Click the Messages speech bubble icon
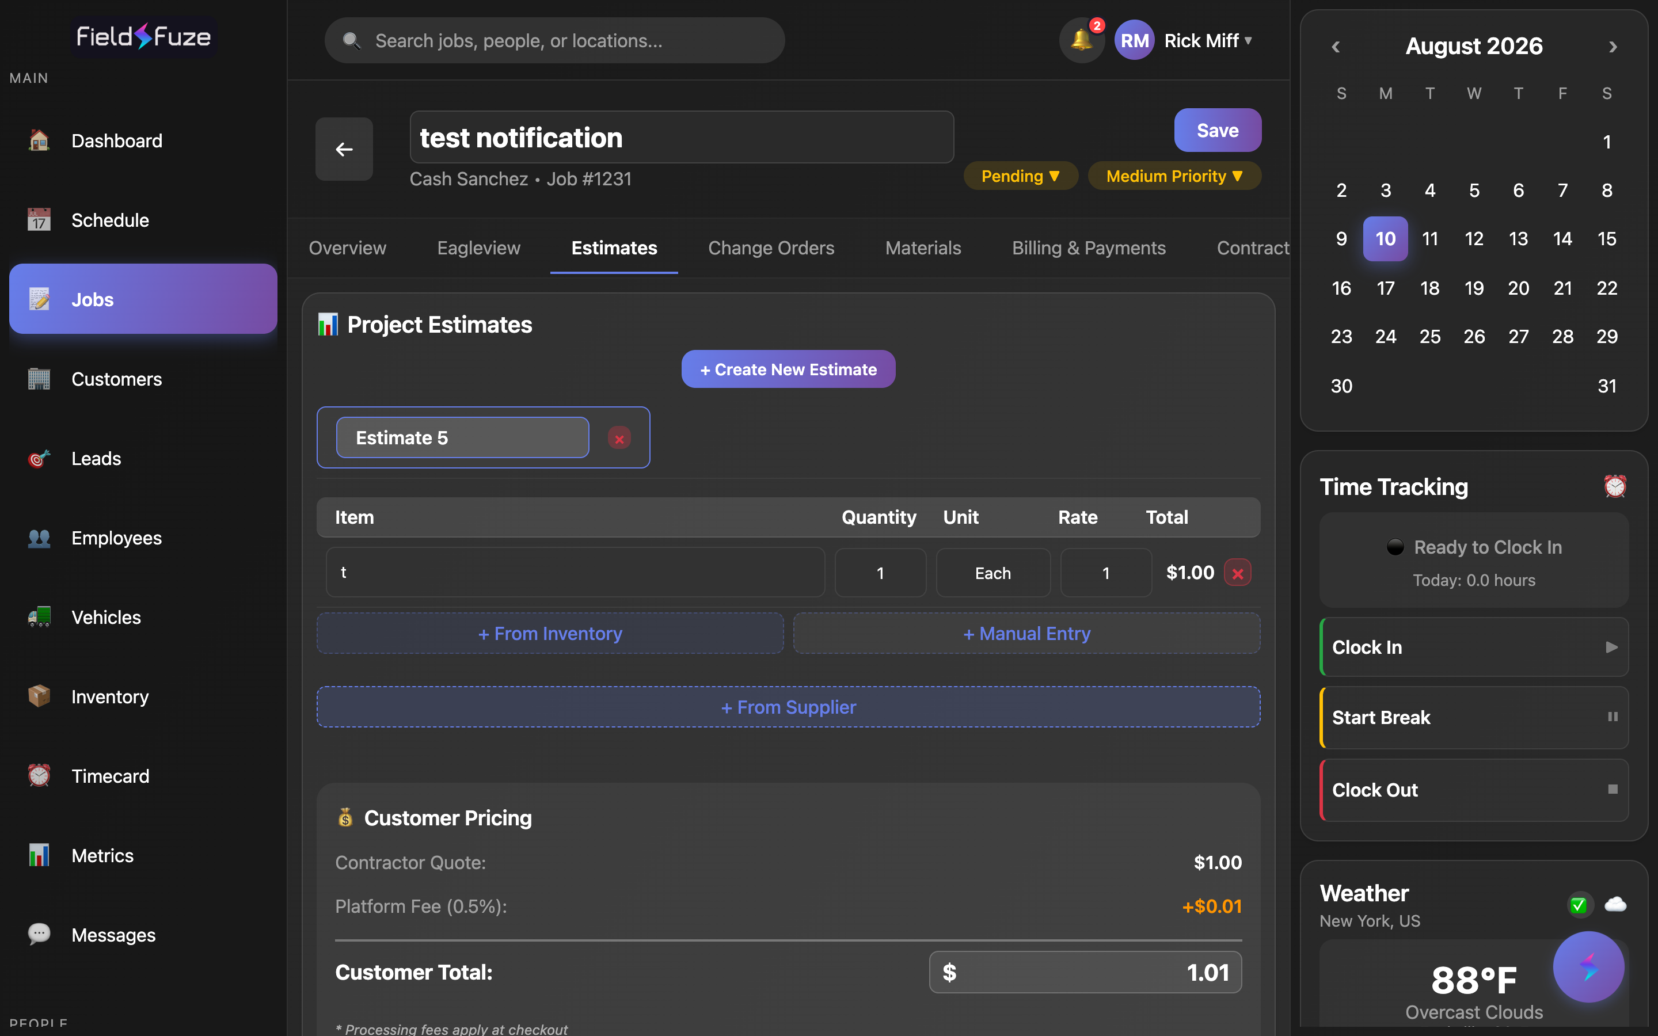Image resolution: width=1658 pixels, height=1036 pixels. click(x=39, y=935)
